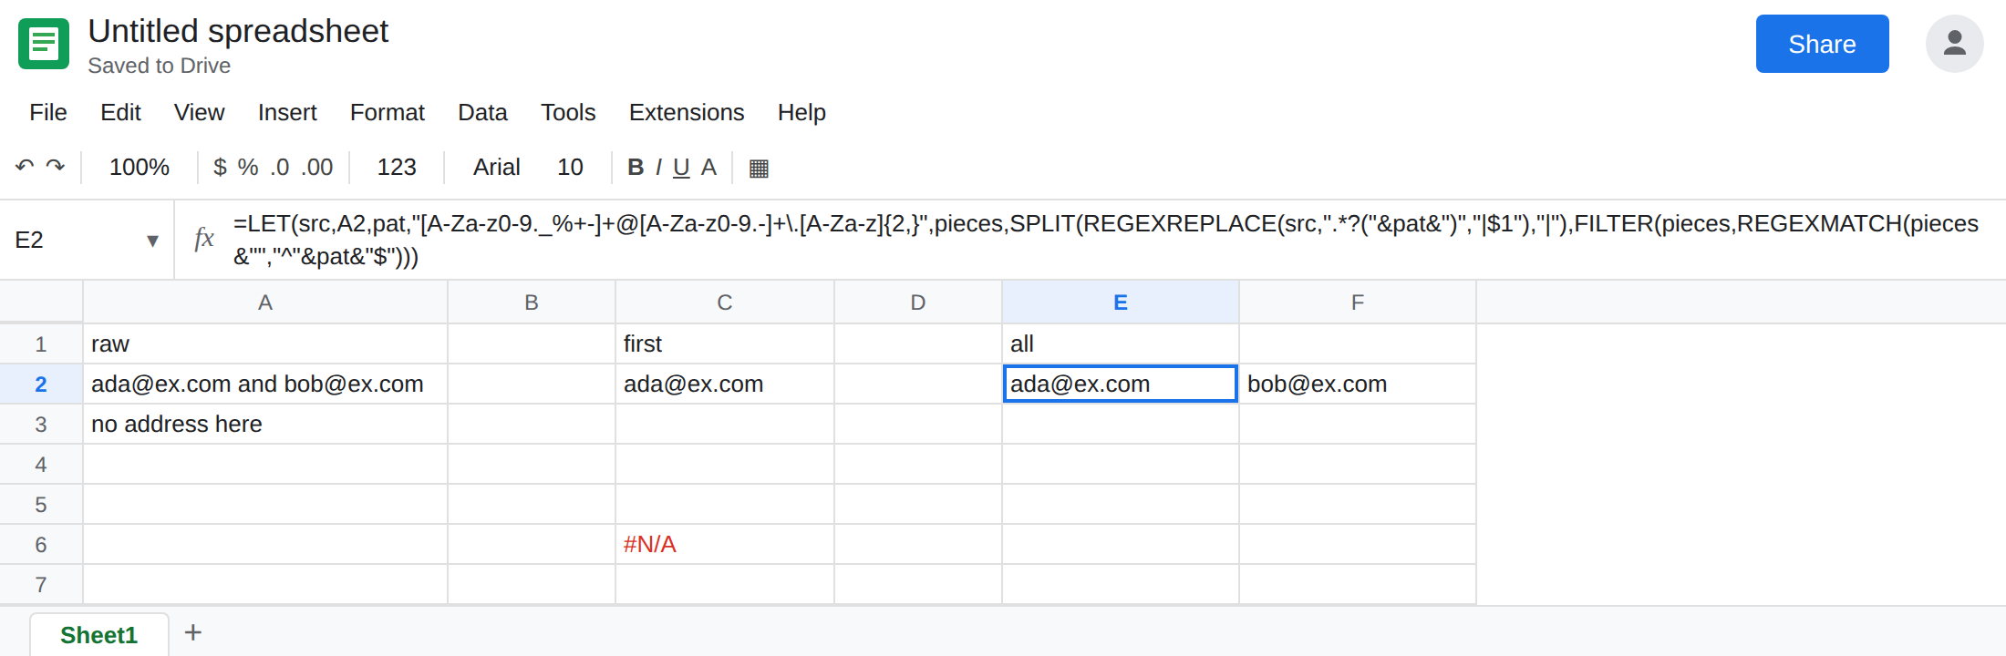
Task: Open the Arial font dropdown
Action: click(496, 167)
